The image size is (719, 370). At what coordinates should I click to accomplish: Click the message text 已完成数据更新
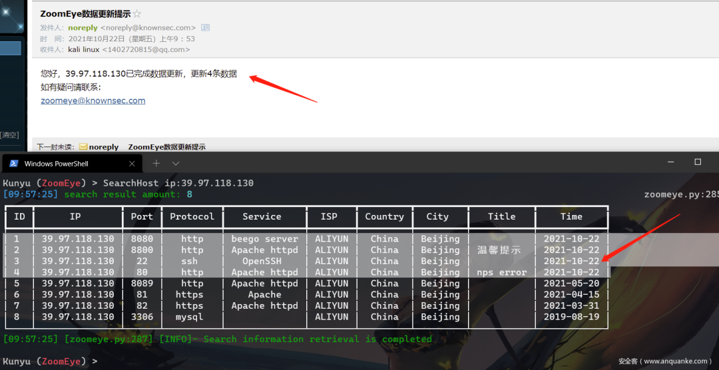coord(155,74)
